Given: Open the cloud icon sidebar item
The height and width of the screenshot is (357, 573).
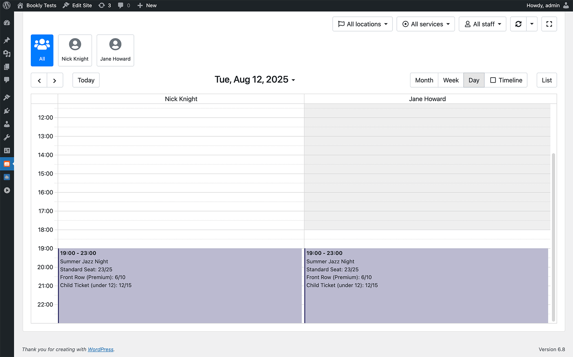Looking at the screenshot, I should [x=7, y=177].
